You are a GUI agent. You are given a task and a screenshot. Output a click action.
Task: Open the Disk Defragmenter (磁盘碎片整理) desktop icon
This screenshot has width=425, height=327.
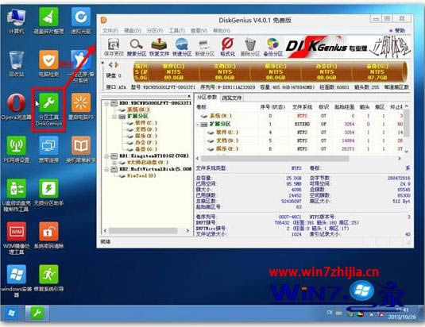click(x=48, y=21)
